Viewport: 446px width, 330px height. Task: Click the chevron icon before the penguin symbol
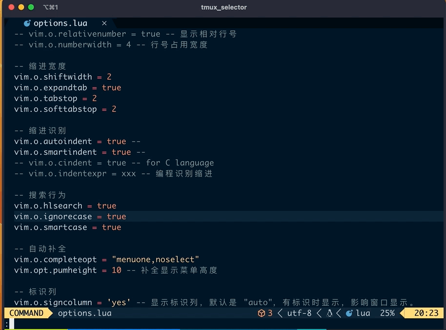click(x=319, y=313)
